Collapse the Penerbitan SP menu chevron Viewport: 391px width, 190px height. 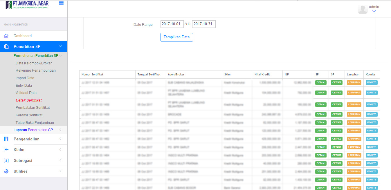coord(60,46)
